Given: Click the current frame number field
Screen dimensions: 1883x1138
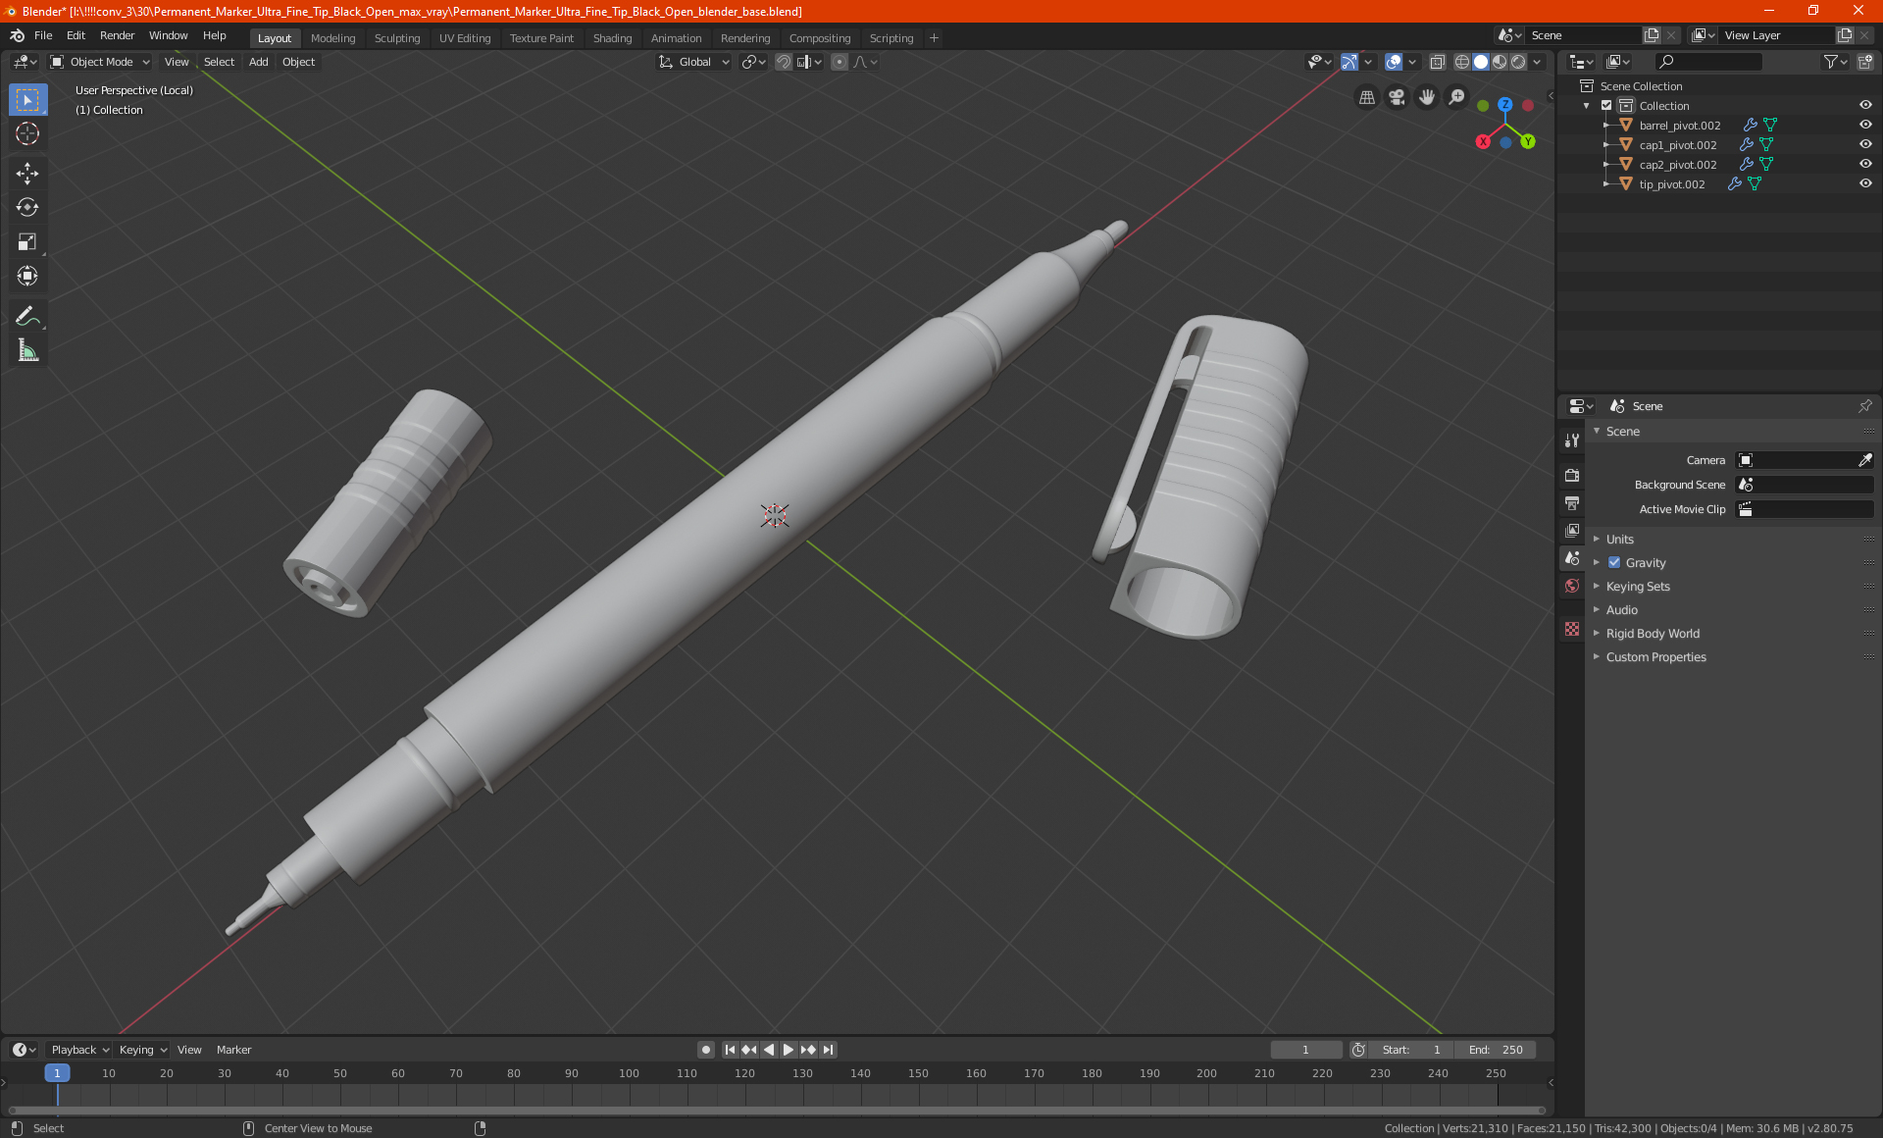Looking at the screenshot, I should [x=1305, y=1050].
